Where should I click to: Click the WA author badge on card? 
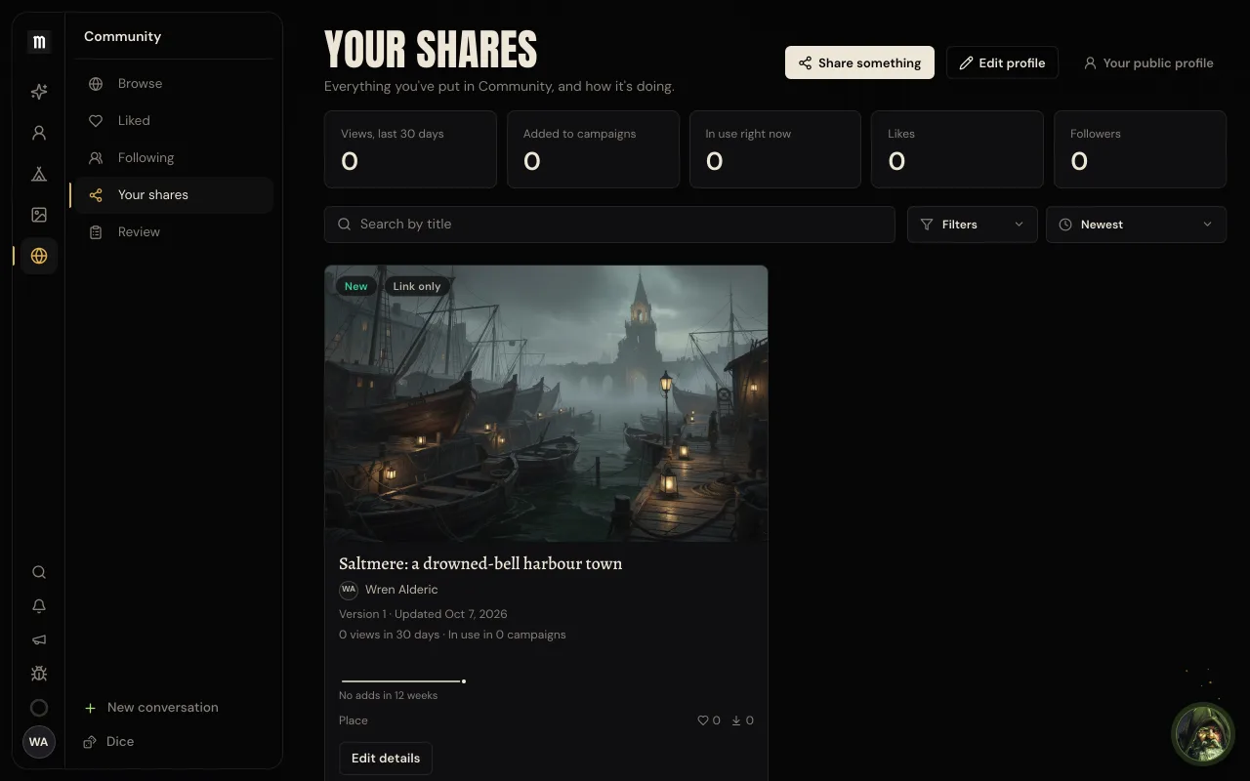[x=349, y=590]
